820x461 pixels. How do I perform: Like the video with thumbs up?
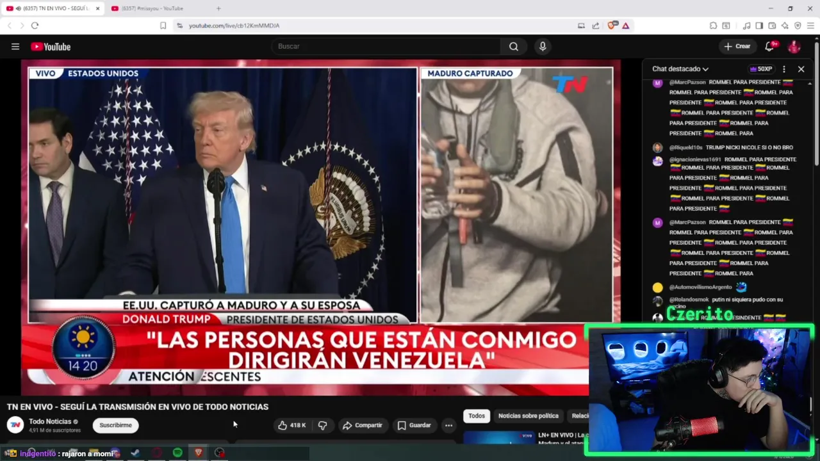pyautogui.click(x=291, y=425)
